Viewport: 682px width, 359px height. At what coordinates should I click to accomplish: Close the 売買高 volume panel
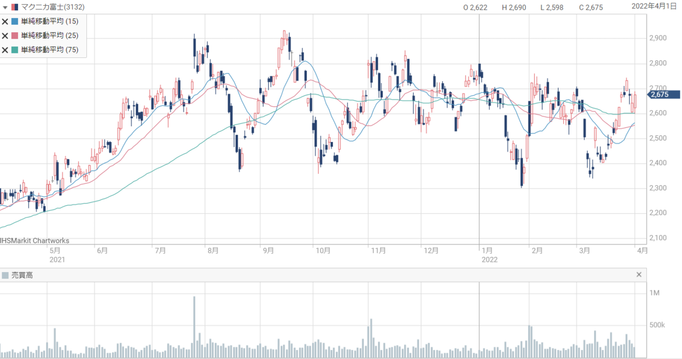pos(639,275)
